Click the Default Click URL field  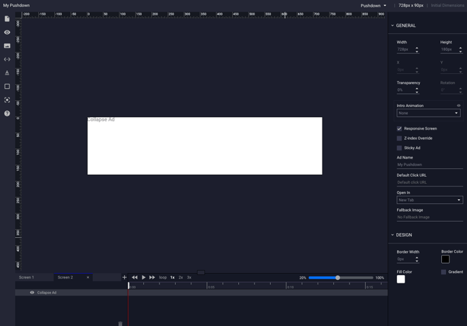[x=430, y=182]
